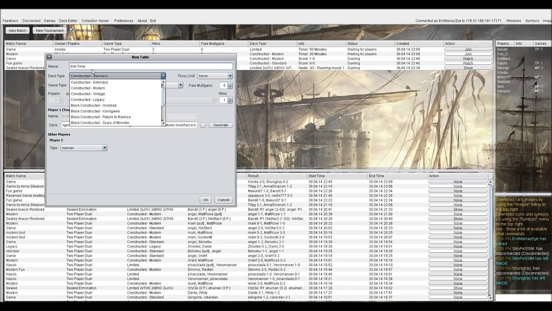Screen dimensions: 552x311
Task: Confirm the New Table with OK
Action: (206, 200)
